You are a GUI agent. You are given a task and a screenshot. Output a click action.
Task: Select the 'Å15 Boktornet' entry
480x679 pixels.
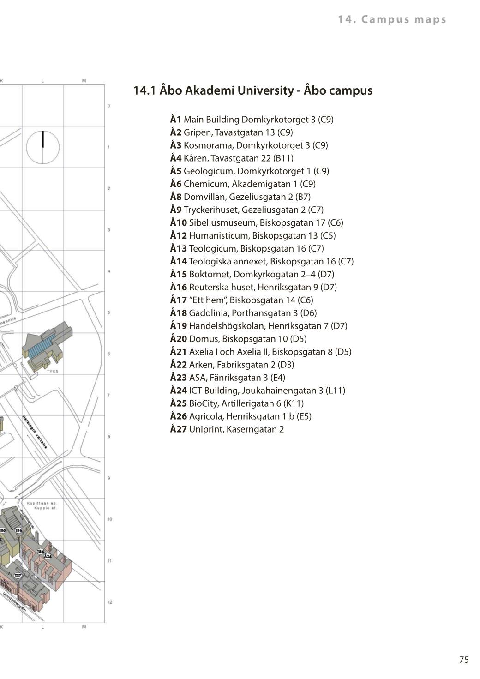(252, 275)
